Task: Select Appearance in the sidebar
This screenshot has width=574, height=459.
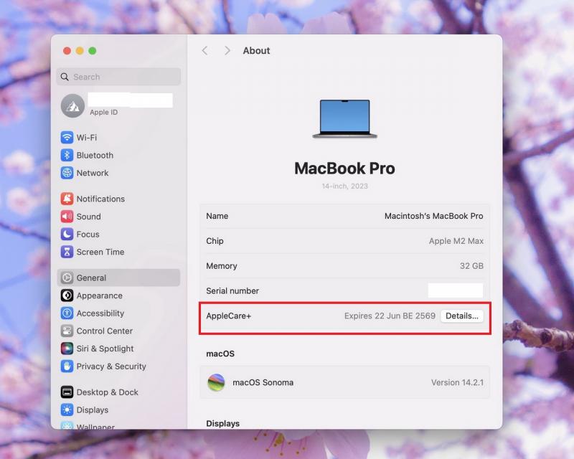Action: pos(99,295)
